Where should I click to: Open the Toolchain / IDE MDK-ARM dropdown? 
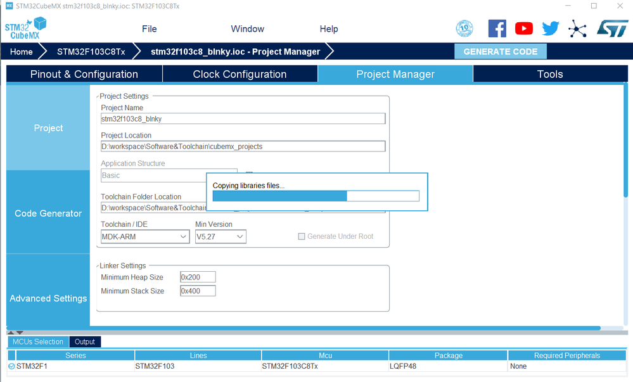pyautogui.click(x=145, y=237)
